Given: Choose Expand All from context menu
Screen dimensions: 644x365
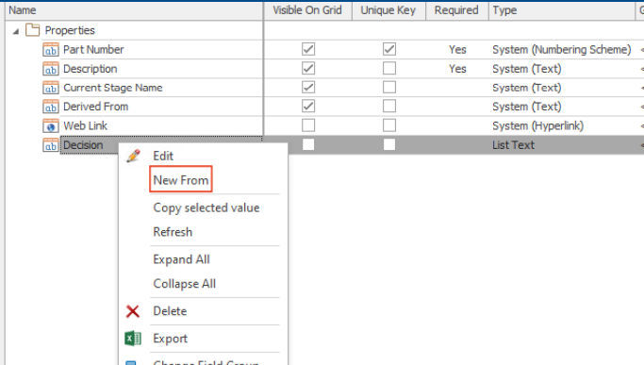Looking at the screenshot, I should (x=182, y=259).
